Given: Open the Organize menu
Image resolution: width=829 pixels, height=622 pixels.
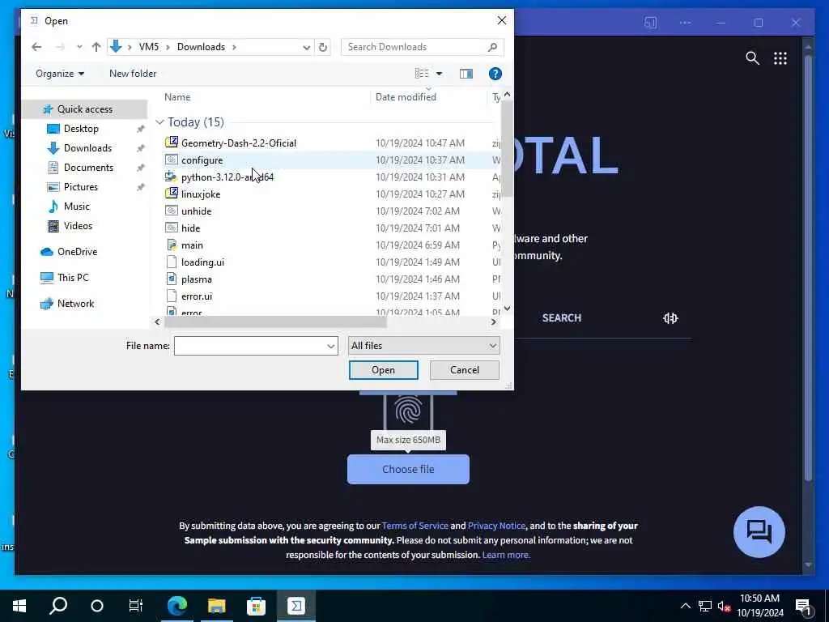Looking at the screenshot, I should click(60, 74).
